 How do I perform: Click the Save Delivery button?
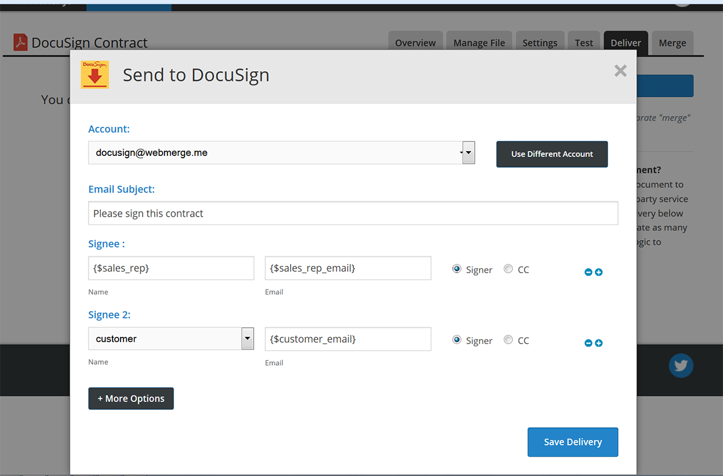pyautogui.click(x=573, y=442)
